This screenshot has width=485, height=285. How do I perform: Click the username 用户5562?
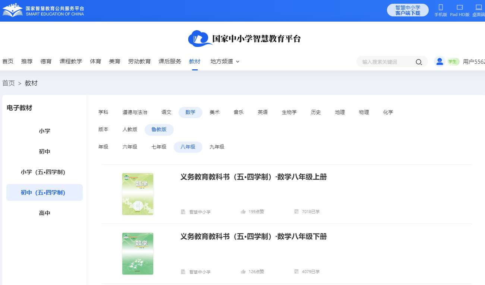pyautogui.click(x=474, y=62)
